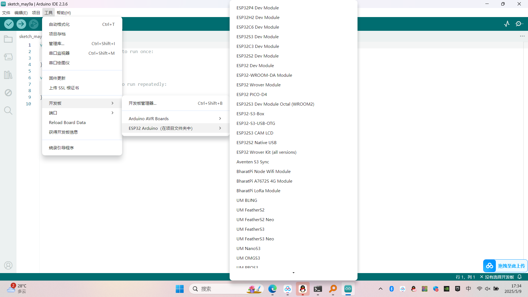Open the Serial Plotter waveform icon

[x=507, y=24]
